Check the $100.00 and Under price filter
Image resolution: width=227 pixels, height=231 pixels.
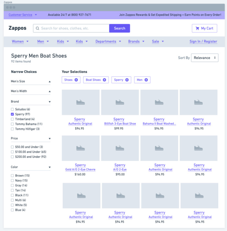tap(12, 152)
